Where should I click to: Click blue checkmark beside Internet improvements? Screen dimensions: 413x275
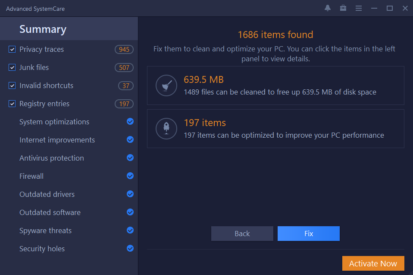click(130, 140)
